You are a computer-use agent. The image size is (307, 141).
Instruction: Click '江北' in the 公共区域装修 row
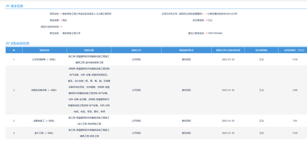point(261,59)
